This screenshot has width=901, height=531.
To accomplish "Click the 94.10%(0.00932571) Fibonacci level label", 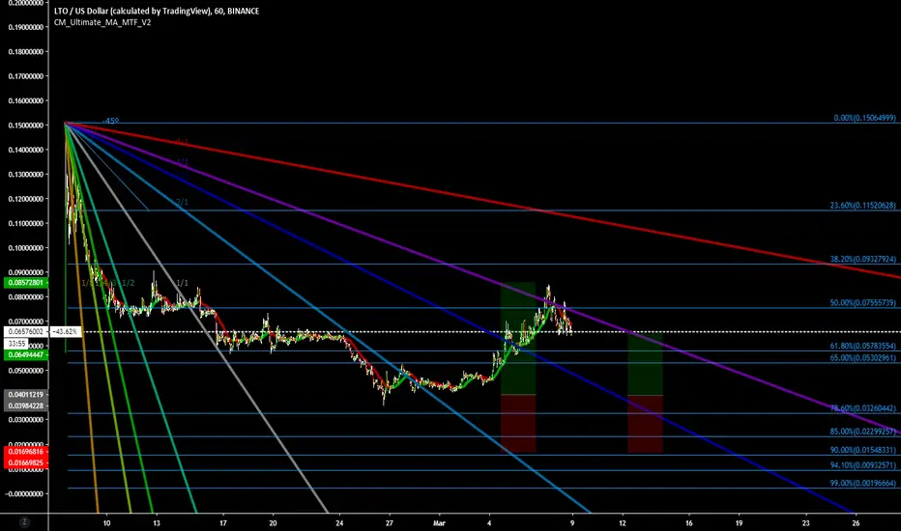I will pyautogui.click(x=862, y=465).
